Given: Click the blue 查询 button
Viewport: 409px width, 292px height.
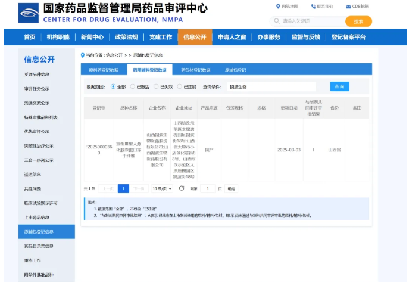Looking at the screenshot, I should coord(339,86).
